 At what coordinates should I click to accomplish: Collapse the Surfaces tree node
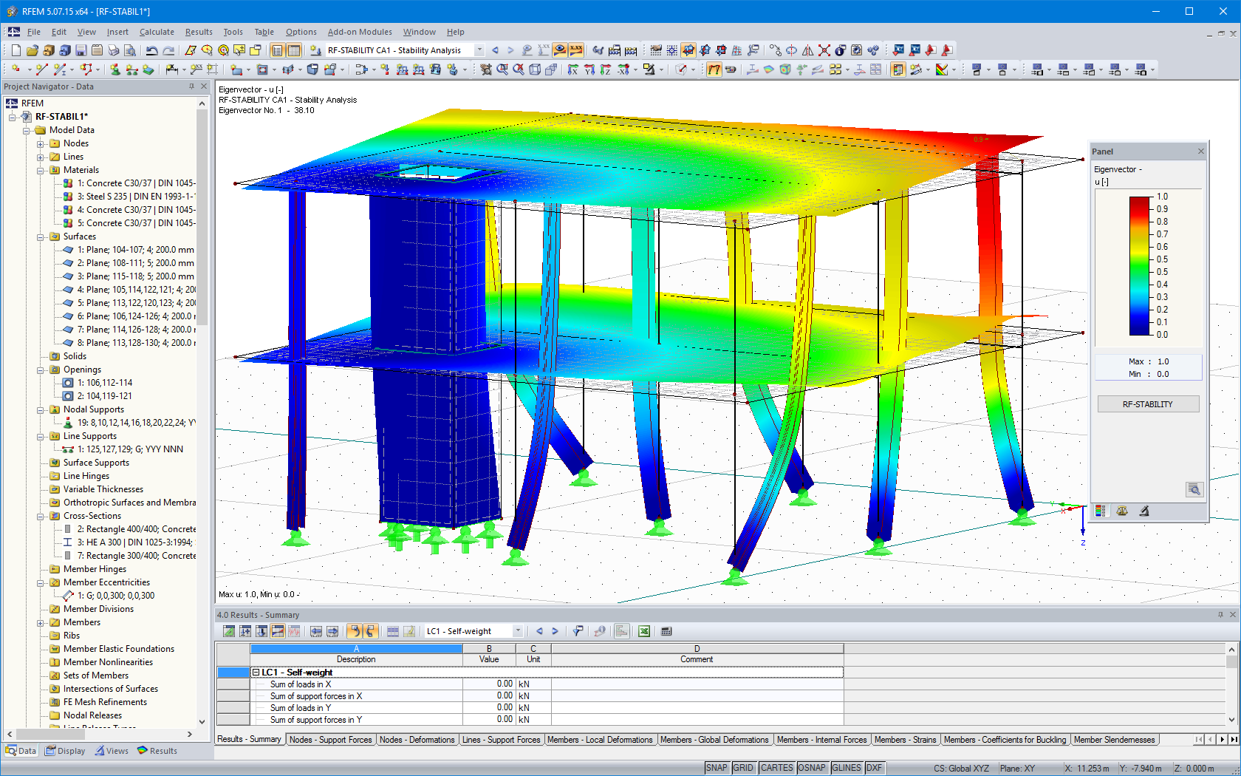(41, 236)
